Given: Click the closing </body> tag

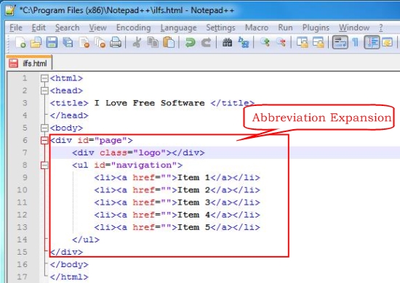Looking at the screenshot, I should [69, 265].
